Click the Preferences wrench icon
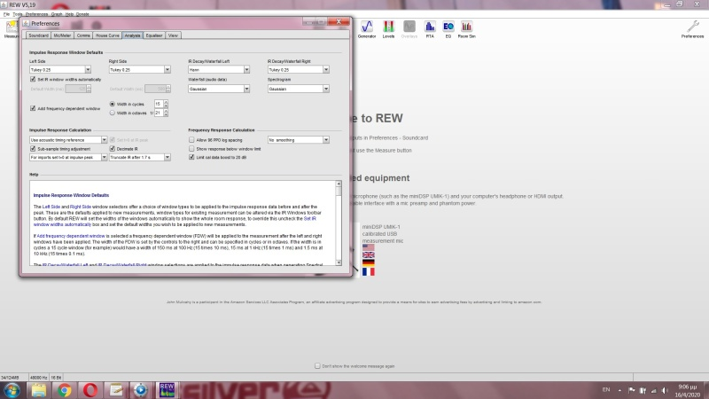 point(692,28)
